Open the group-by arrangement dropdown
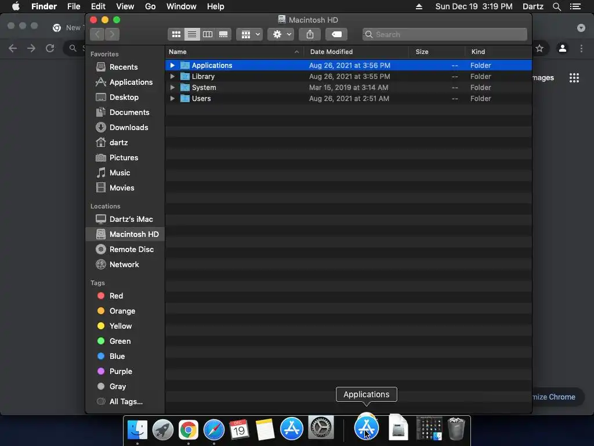 click(x=249, y=34)
